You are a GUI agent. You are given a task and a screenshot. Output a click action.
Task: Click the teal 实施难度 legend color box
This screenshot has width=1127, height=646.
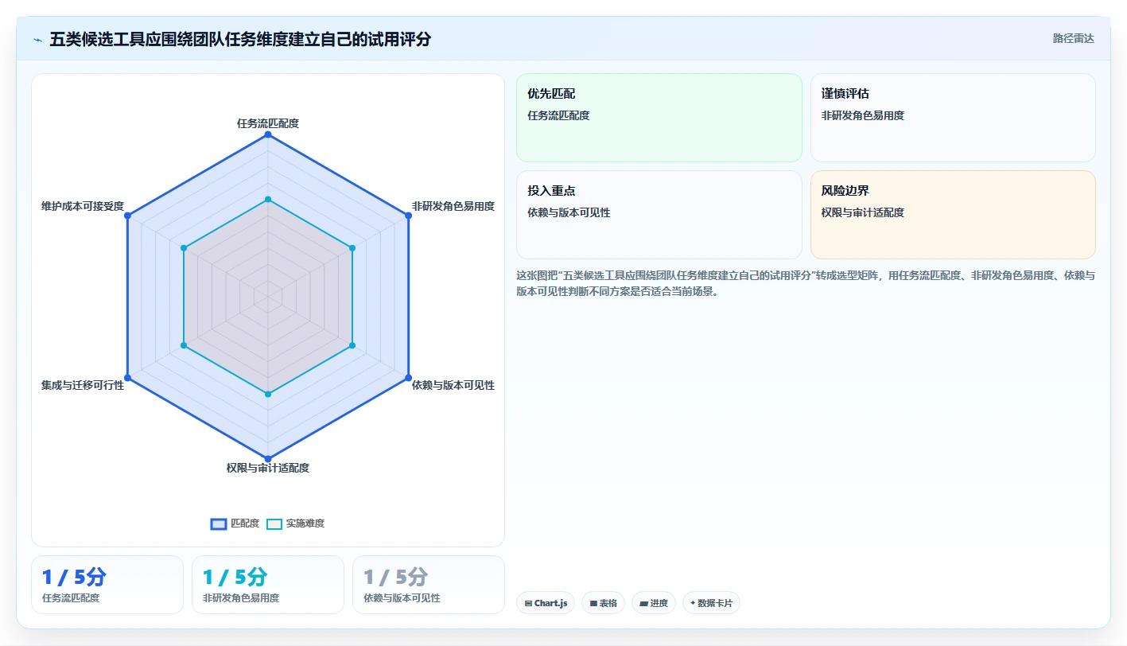pyautogui.click(x=274, y=523)
